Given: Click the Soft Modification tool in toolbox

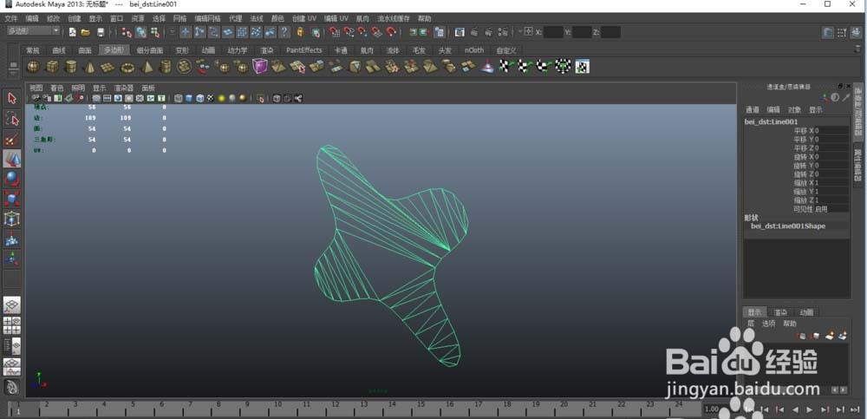Looking at the screenshot, I should point(12,239).
